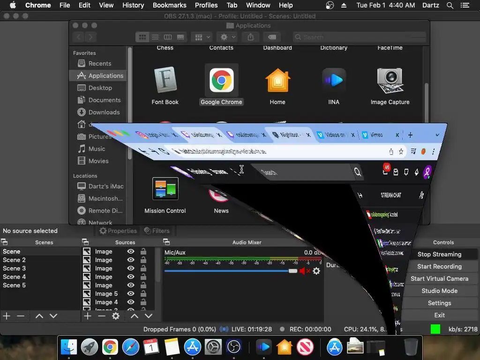Image resolution: width=480 pixels, height=360 pixels.
Task: Open the Chrome menu in menu bar
Action: (38, 5)
